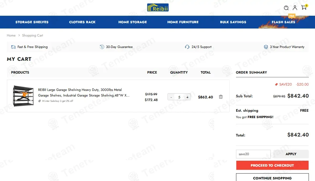Click the coupon code input field
Screen dimensions: 315x181
(x=253, y=154)
